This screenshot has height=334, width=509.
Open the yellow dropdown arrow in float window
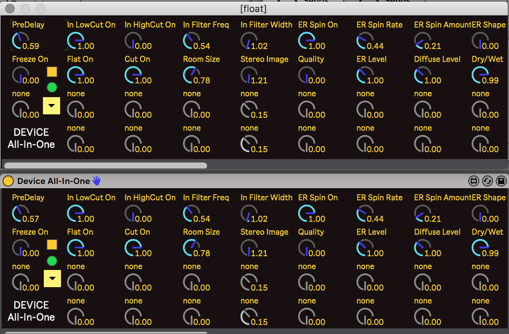[52, 105]
